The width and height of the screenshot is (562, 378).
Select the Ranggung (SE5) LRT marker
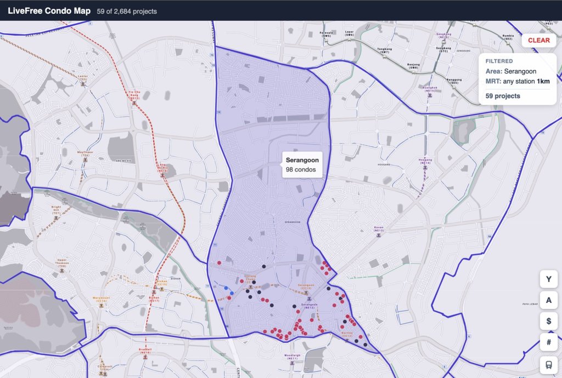point(454,87)
